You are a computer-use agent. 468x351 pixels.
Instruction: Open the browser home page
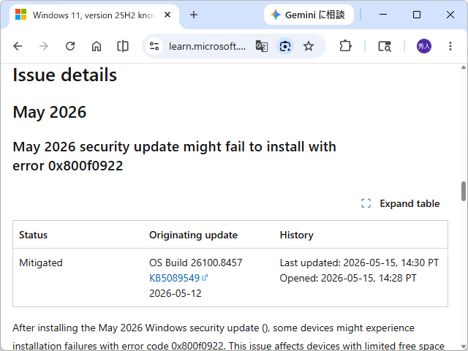coord(97,46)
